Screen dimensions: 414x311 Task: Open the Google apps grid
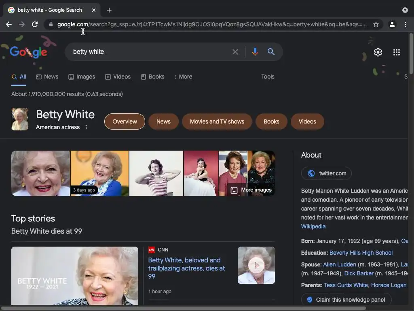coord(397,52)
